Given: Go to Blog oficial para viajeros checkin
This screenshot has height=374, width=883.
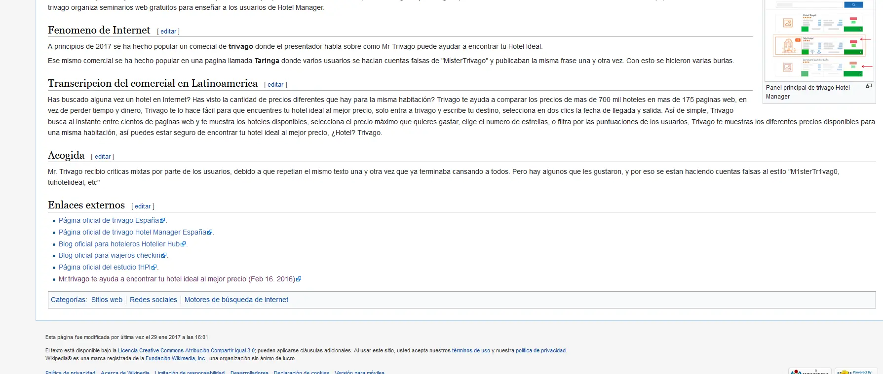Looking at the screenshot, I should [x=113, y=255].
